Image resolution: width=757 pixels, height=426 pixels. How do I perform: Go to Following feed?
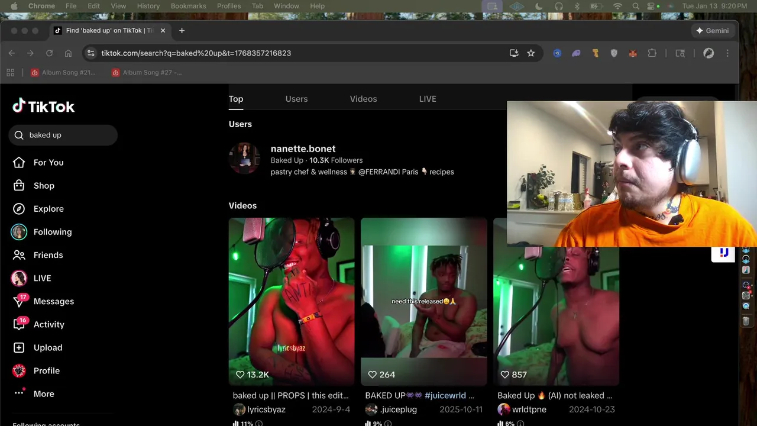click(53, 232)
